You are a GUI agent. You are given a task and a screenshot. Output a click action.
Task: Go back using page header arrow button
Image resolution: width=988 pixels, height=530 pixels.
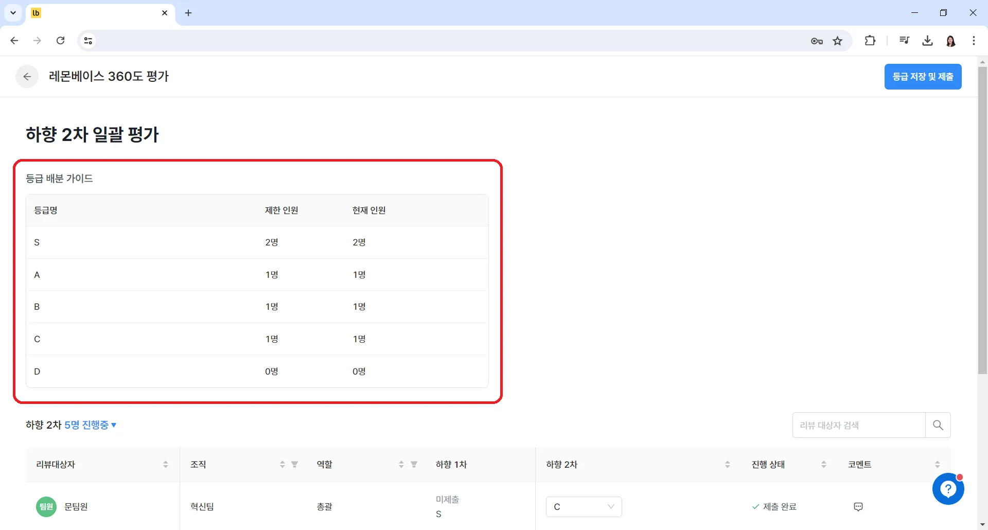[27, 77]
